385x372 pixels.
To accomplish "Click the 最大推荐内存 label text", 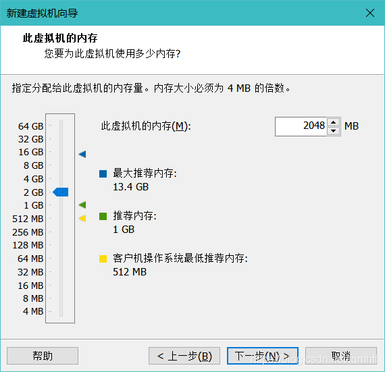I will click(x=145, y=174).
